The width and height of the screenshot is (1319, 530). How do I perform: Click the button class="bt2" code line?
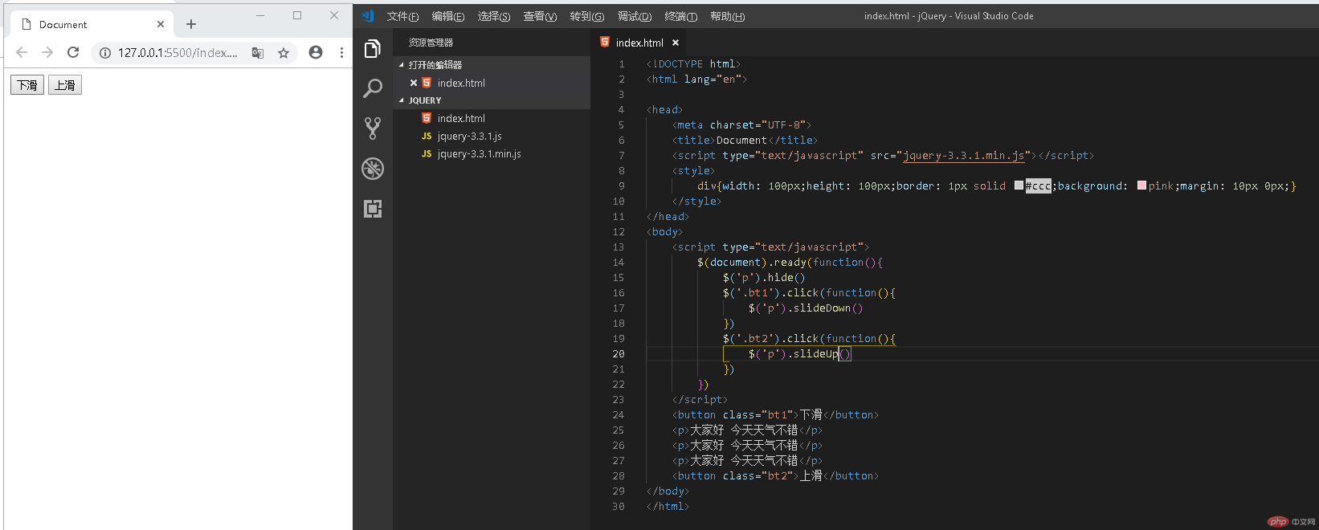[x=776, y=476]
